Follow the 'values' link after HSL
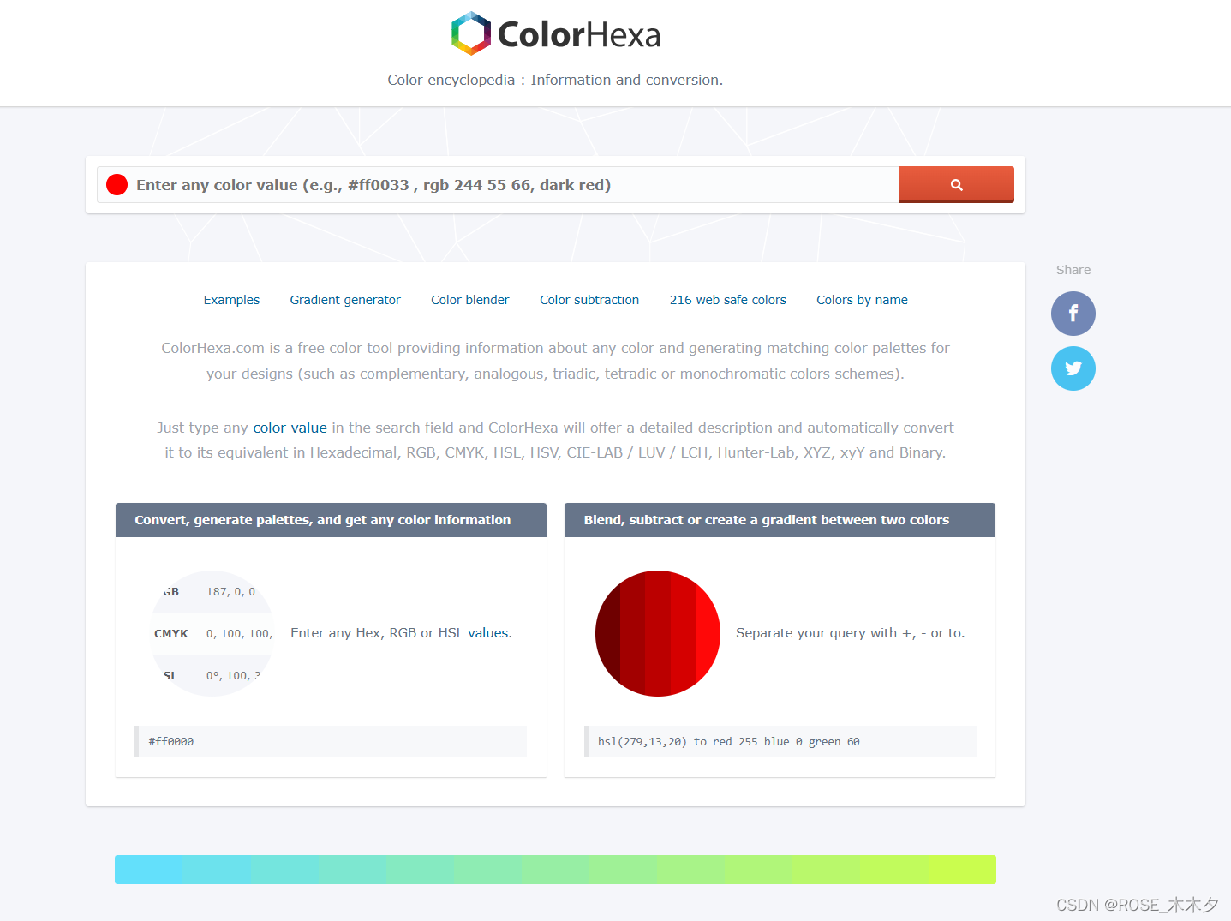The width and height of the screenshot is (1231, 921). click(490, 633)
